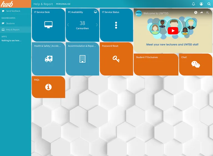Click the Chat speech bubbles icon
The image size is (213, 156).
click(x=196, y=64)
